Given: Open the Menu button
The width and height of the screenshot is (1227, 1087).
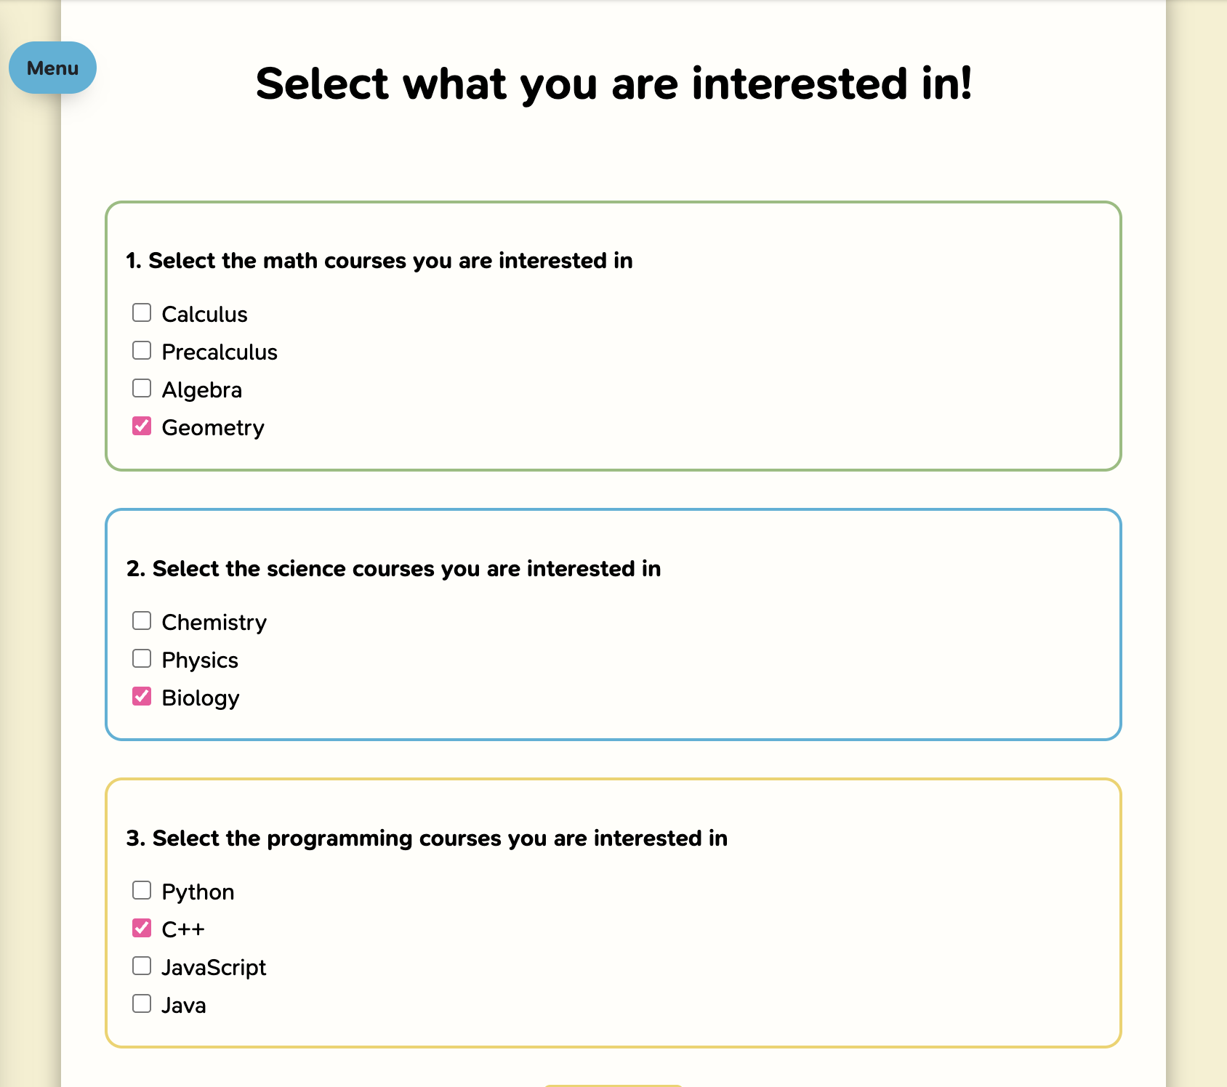Looking at the screenshot, I should pos(52,68).
